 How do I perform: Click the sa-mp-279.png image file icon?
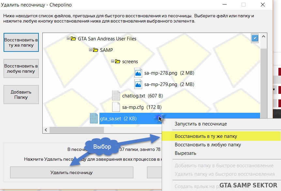[138, 84]
